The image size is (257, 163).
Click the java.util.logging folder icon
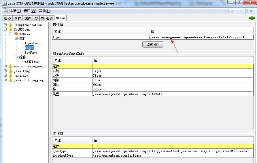(x=10, y=80)
